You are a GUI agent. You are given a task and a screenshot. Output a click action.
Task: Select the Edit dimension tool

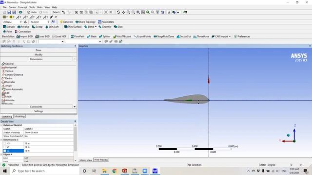5,93
